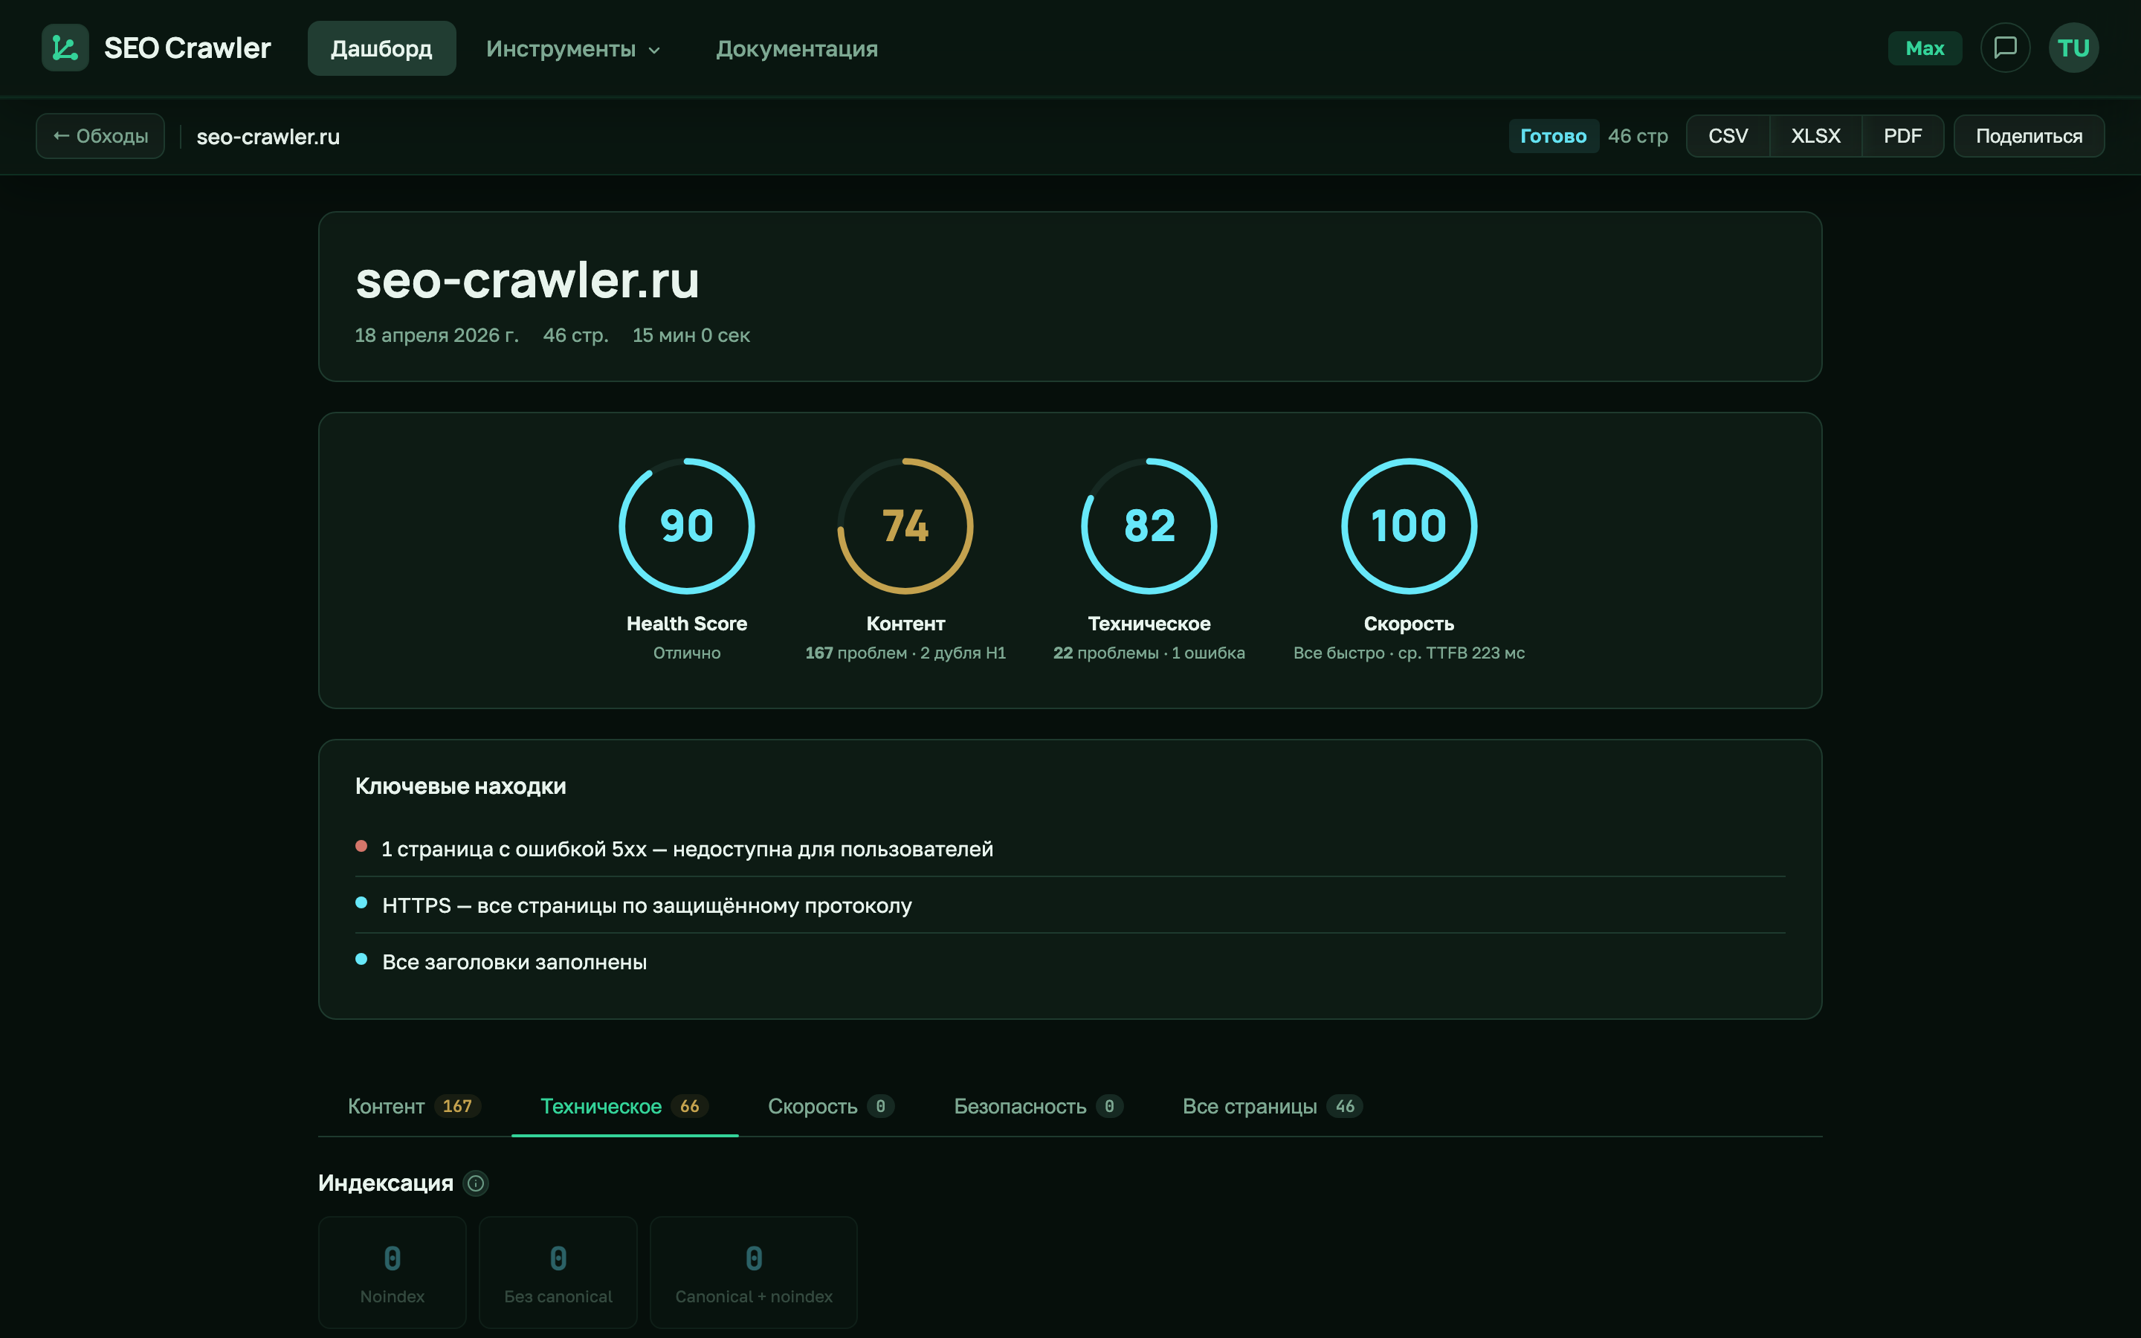Click the 5xx error page finding
The height and width of the screenshot is (1338, 2141).
1070,849
